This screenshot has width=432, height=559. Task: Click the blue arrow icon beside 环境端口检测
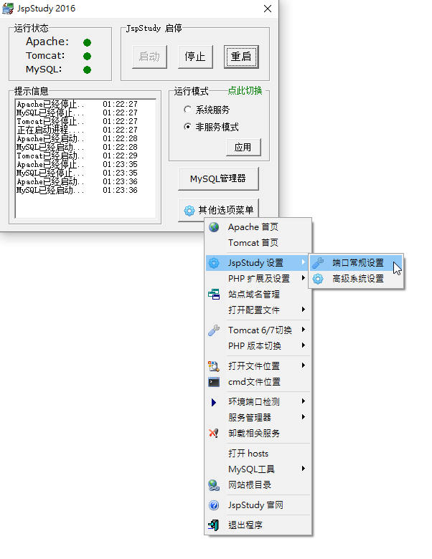pyautogui.click(x=214, y=402)
